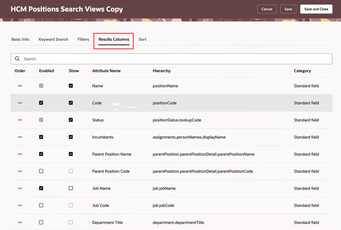Grab the reorder handle for Job Name
Viewport: 341px width, 230px height.
(20, 188)
